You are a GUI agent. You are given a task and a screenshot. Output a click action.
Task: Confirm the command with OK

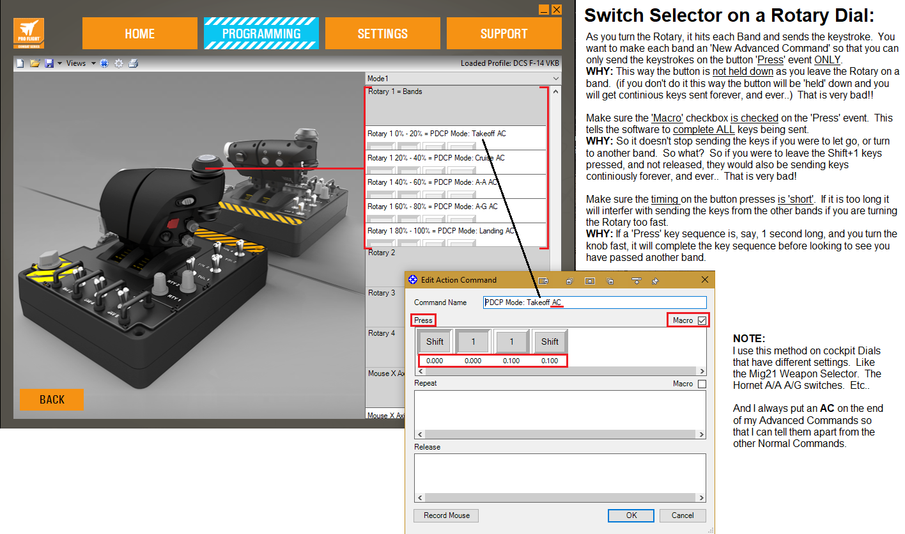(x=631, y=515)
